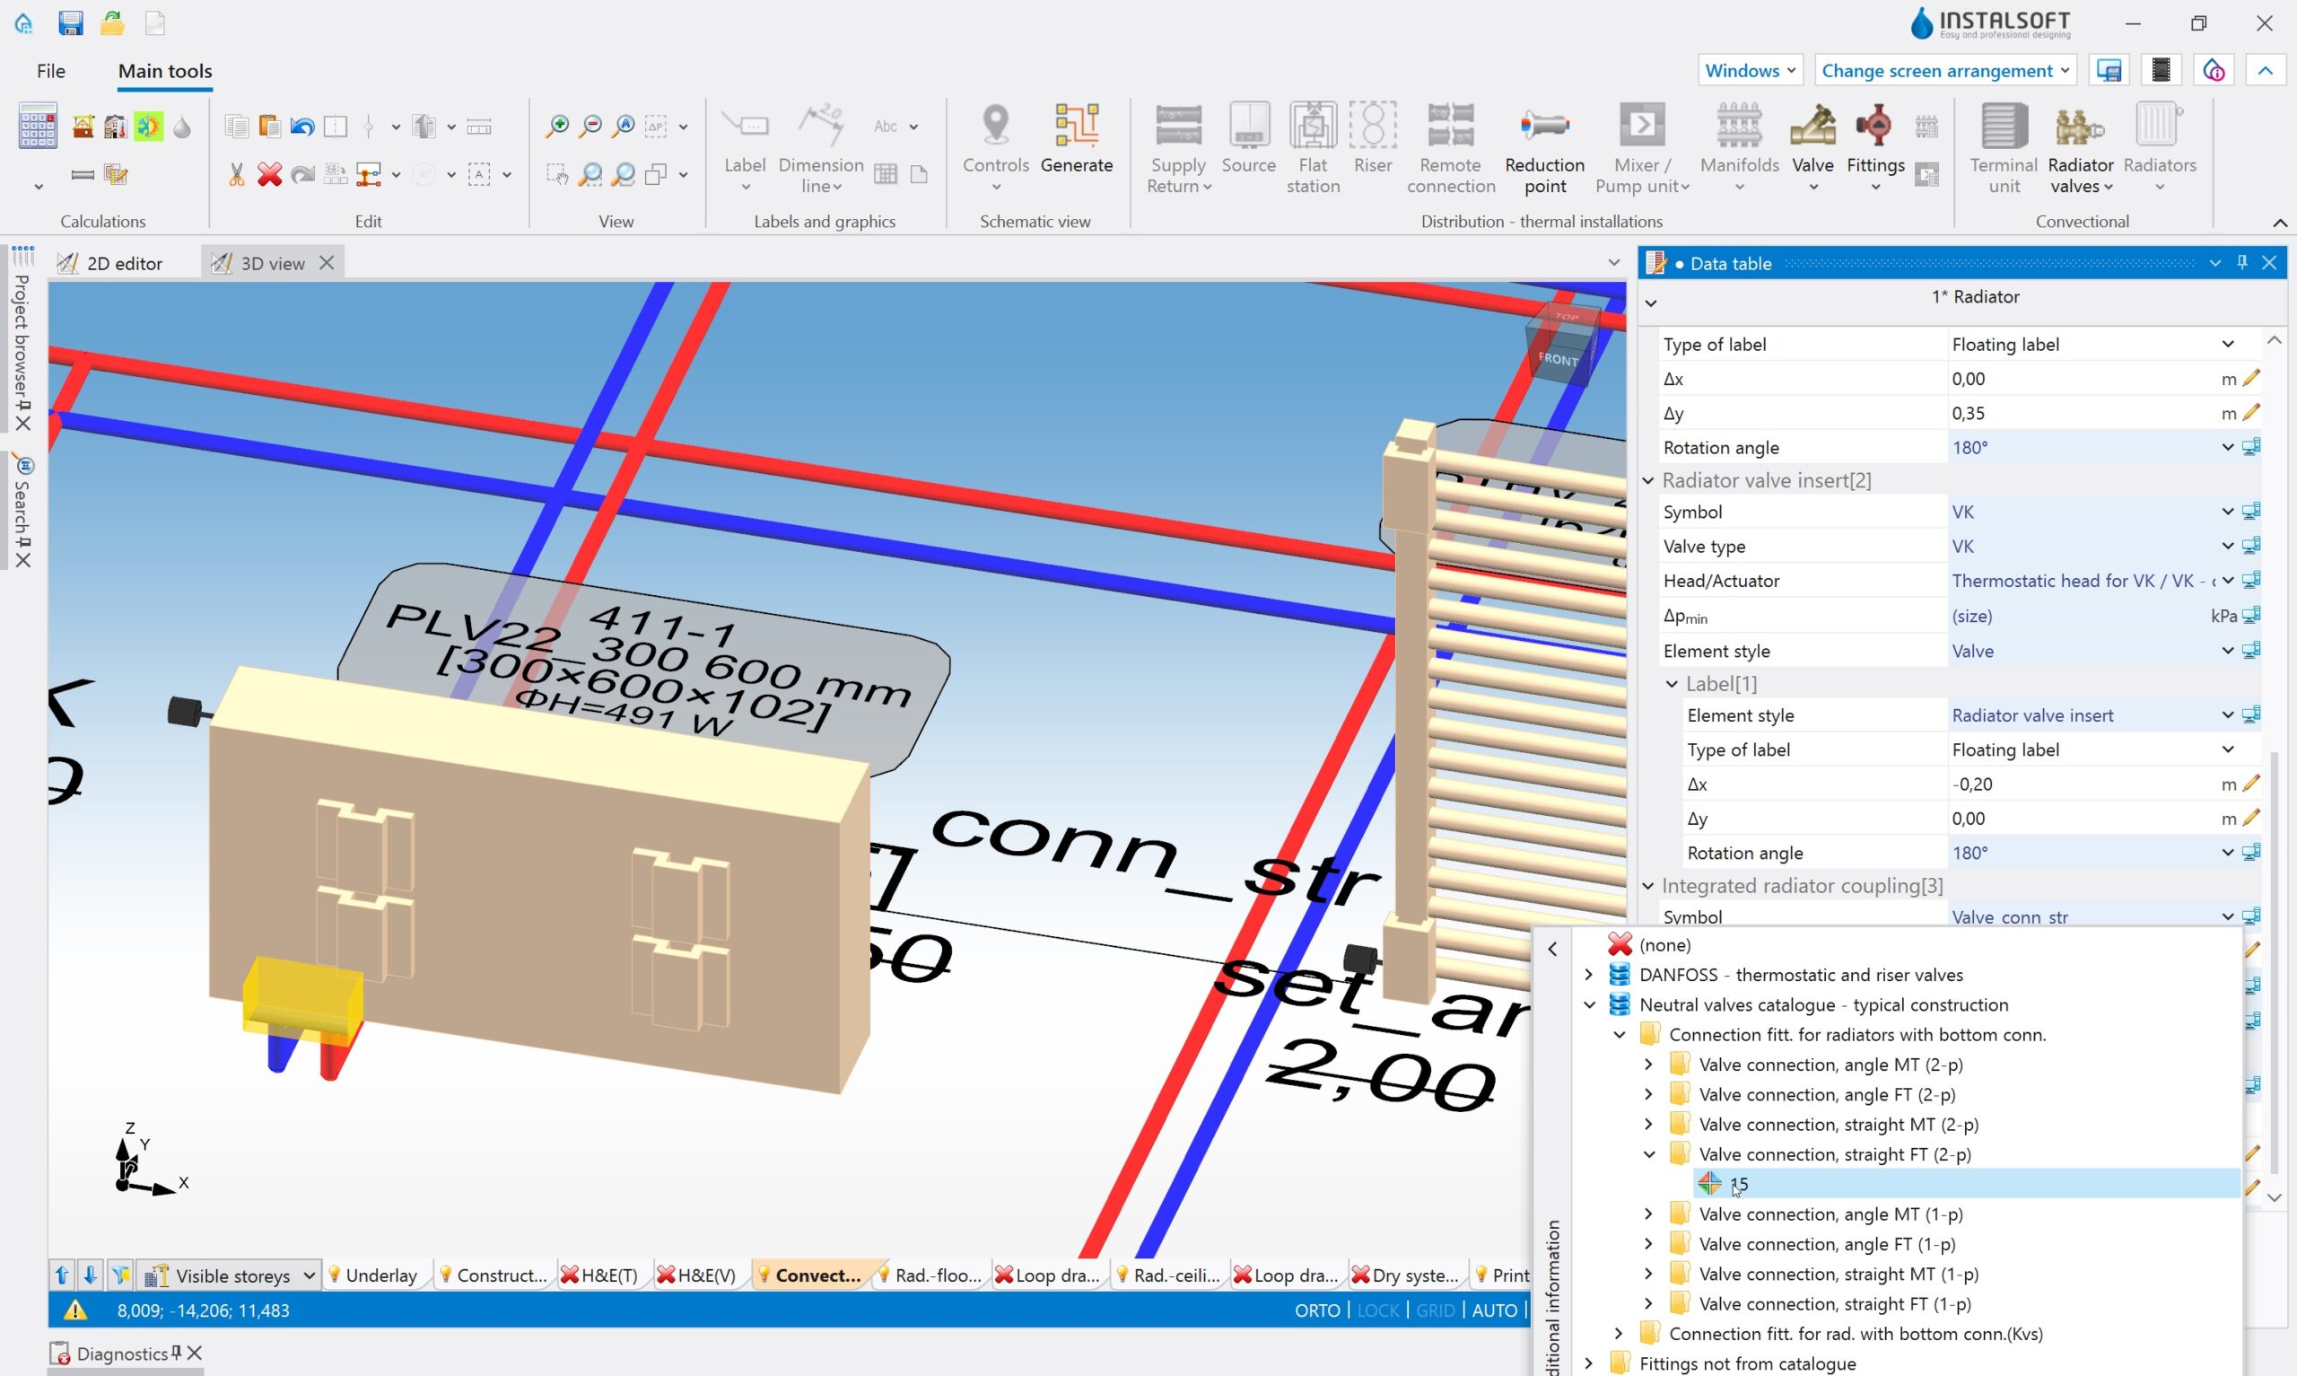Image resolution: width=2297 pixels, height=1376 pixels.
Task: Zoom in with the plus magnifier
Action: click(x=557, y=126)
